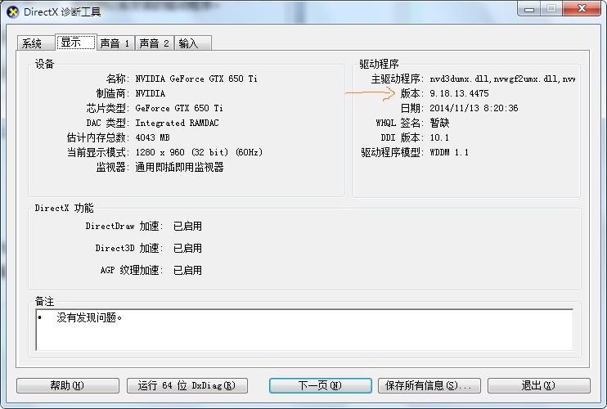
Task: Click DirectDraw 加速 status 已启用
Action: point(187,226)
